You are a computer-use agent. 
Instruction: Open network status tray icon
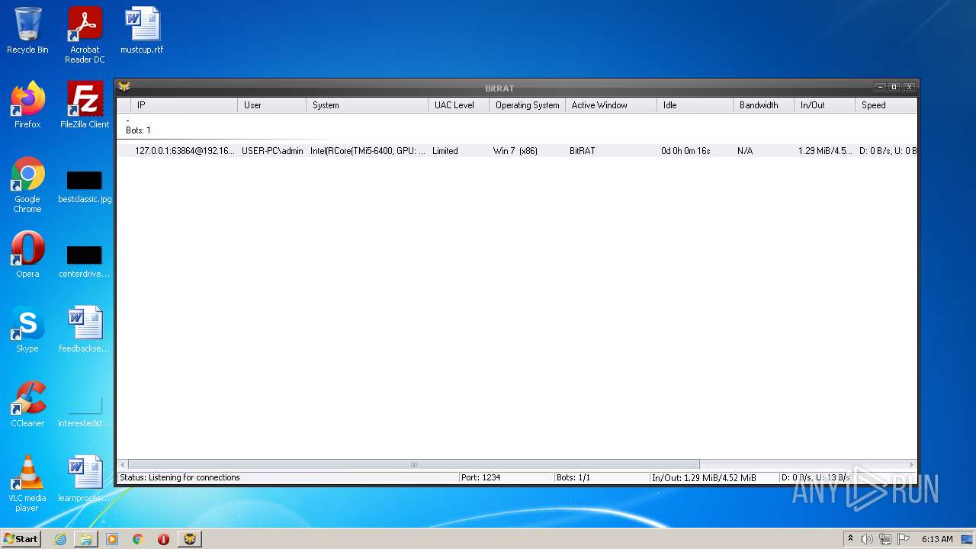(x=885, y=539)
